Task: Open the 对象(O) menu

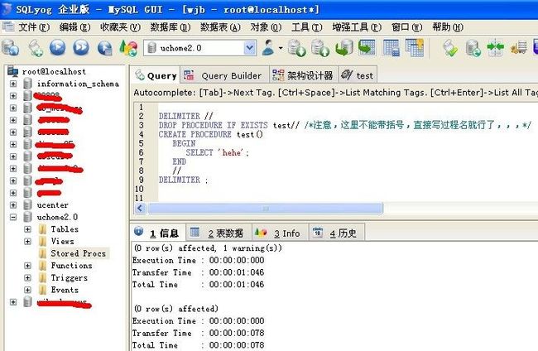Action: [x=266, y=27]
